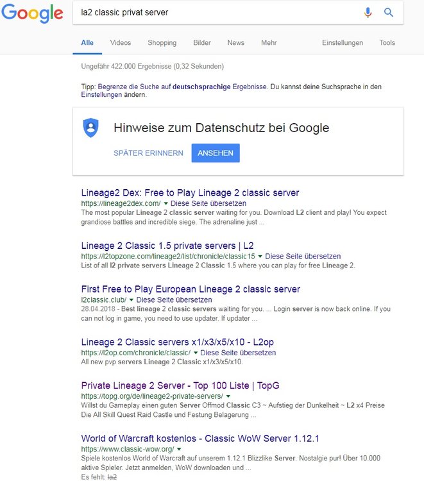Expand the l2classic.club result dropdown arrow

(131, 300)
